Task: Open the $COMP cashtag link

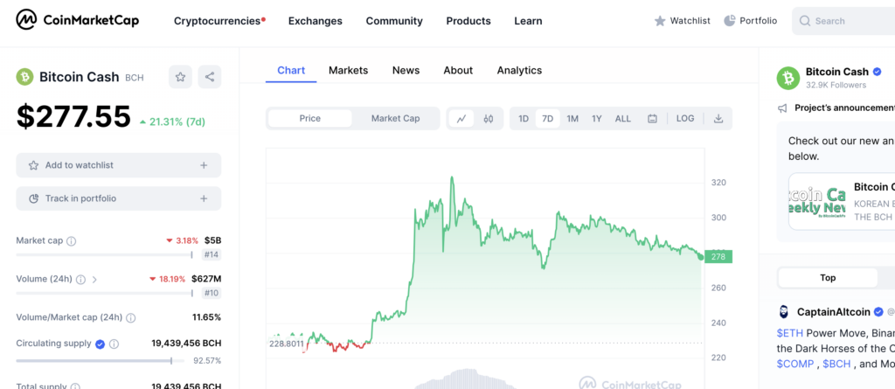Action: tap(795, 364)
